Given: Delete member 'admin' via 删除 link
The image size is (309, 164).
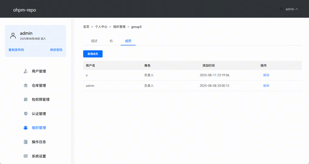Looking at the screenshot, I should (266, 86).
